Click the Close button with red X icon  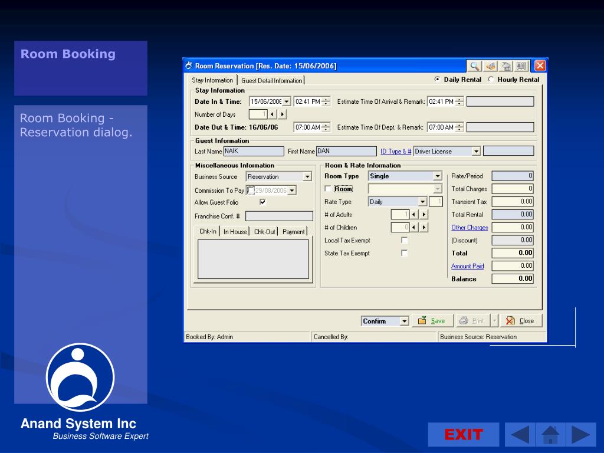point(521,320)
